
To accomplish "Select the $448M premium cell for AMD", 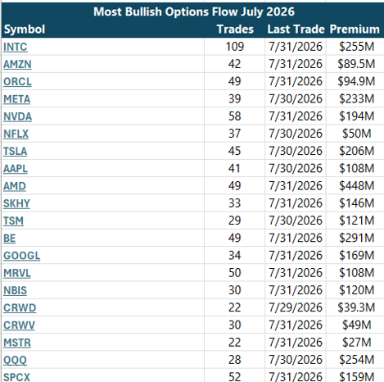I will tap(356, 186).
